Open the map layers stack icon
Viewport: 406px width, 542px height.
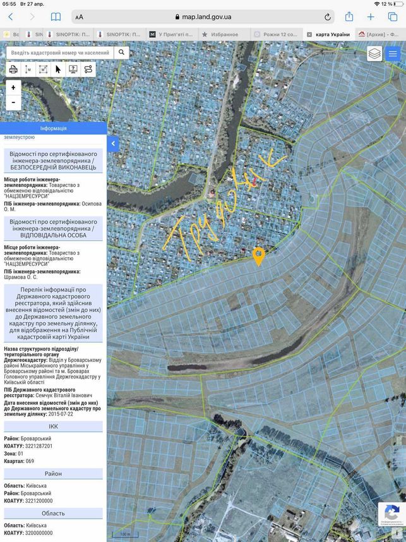pyautogui.click(x=374, y=54)
